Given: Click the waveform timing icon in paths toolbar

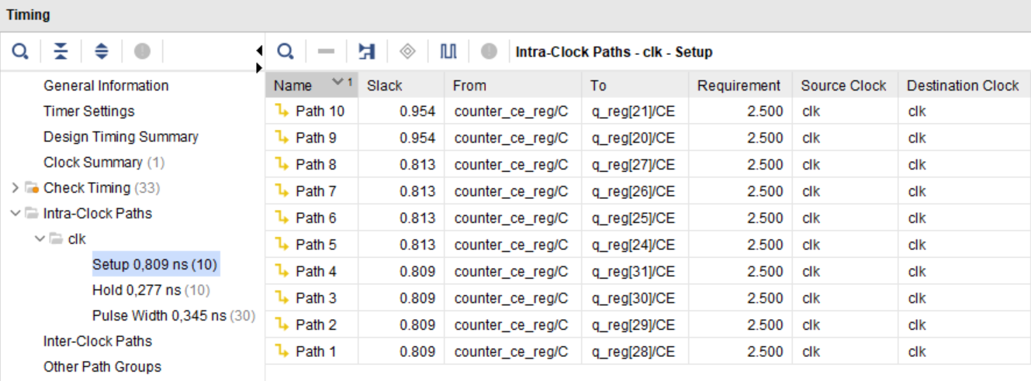Looking at the screenshot, I should [448, 52].
